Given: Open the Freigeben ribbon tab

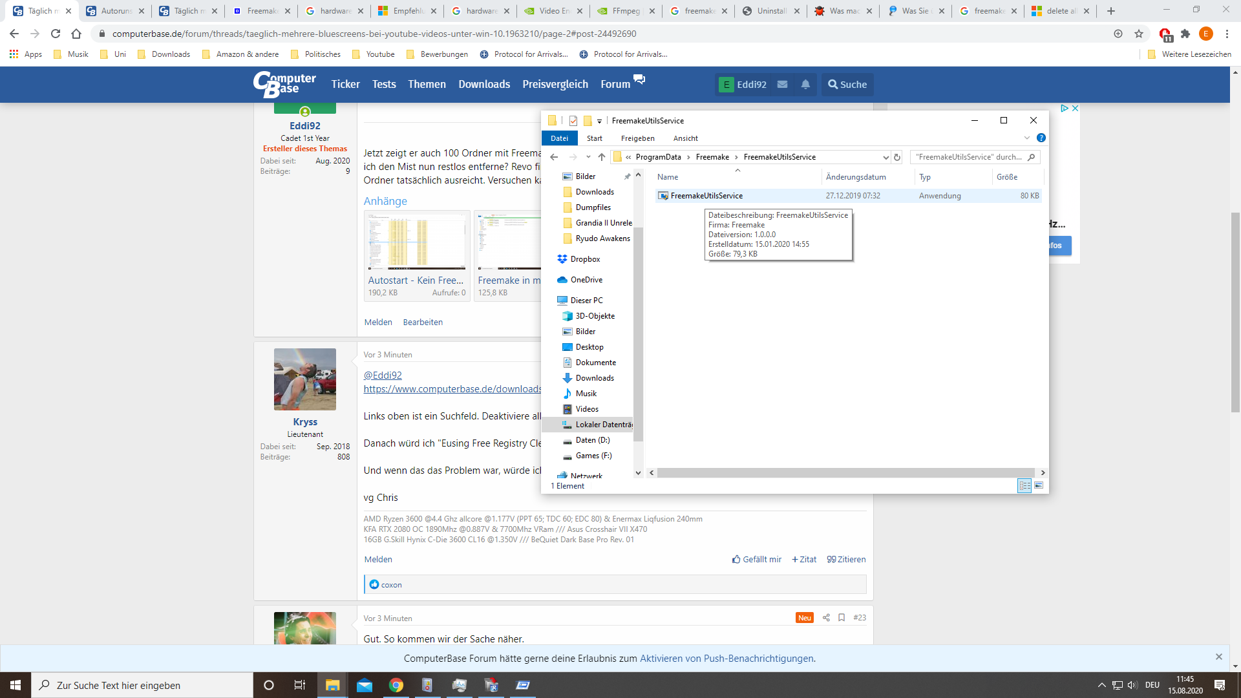Looking at the screenshot, I should coord(637,138).
